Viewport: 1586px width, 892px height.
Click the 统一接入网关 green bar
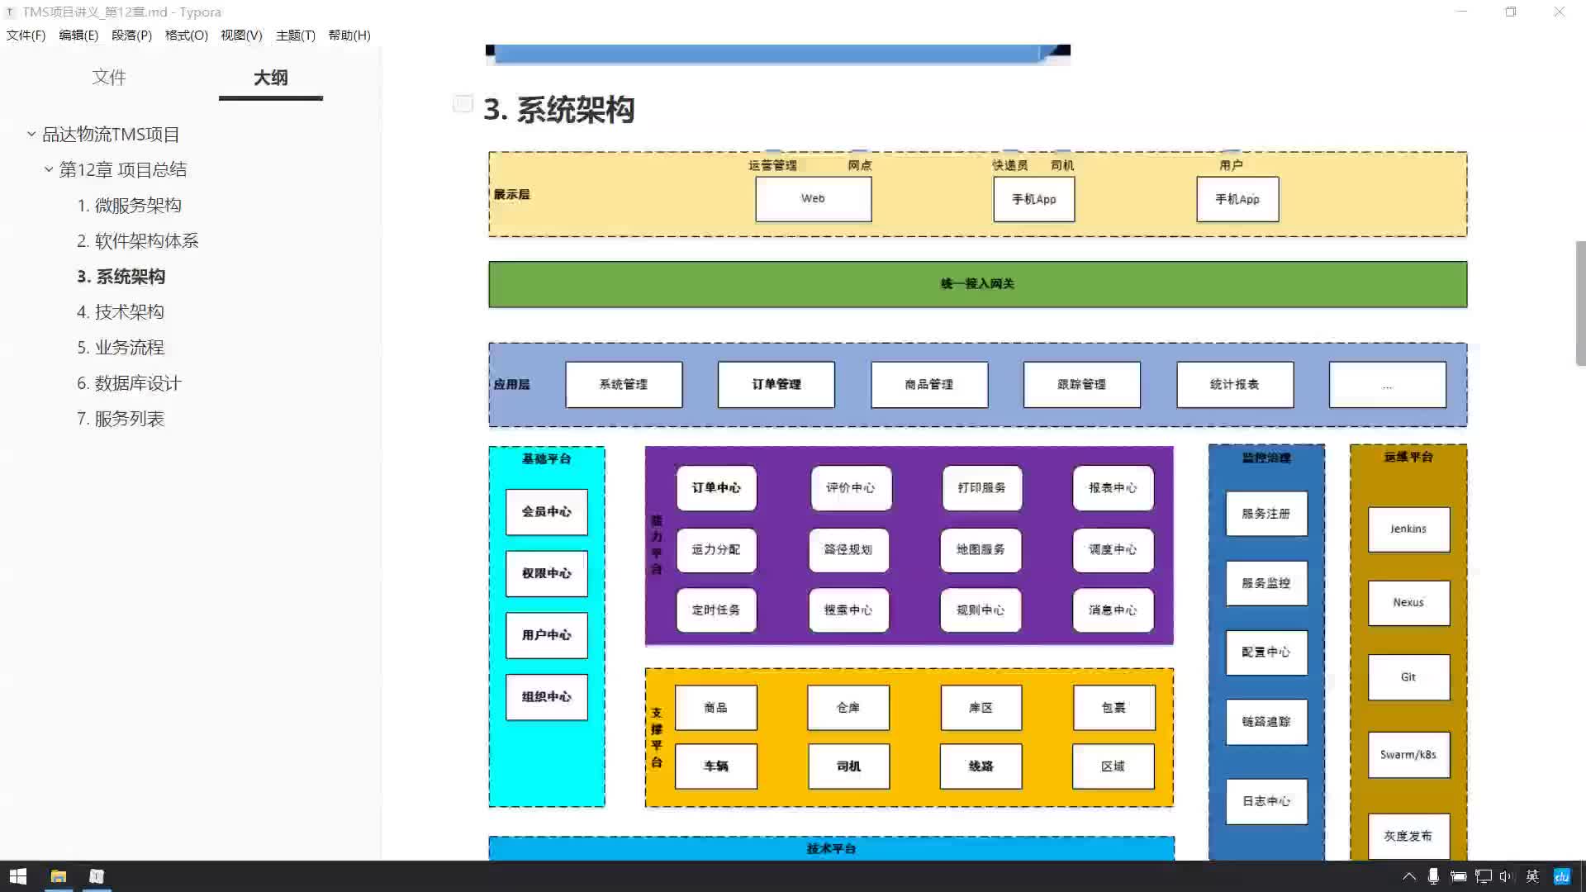tap(977, 284)
